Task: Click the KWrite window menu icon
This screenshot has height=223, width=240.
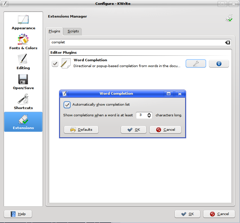Action: point(4,4)
